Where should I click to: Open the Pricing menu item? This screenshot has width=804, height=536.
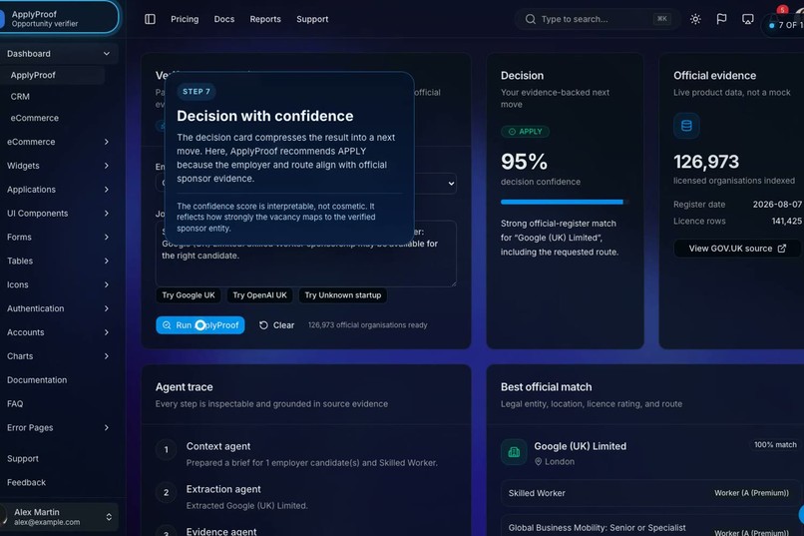pyautogui.click(x=185, y=19)
